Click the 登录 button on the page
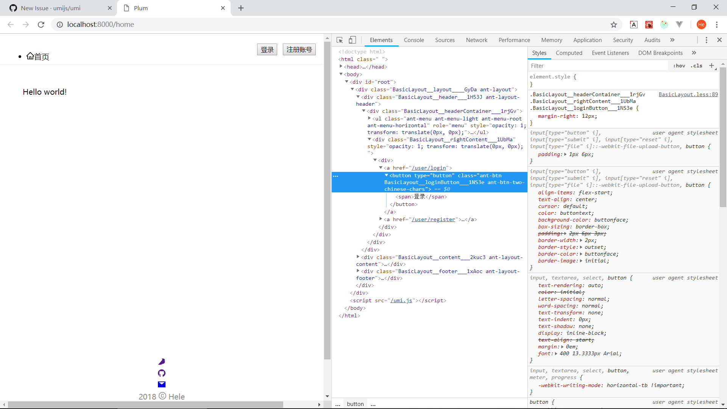The width and height of the screenshot is (727, 409). [x=267, y=49]
